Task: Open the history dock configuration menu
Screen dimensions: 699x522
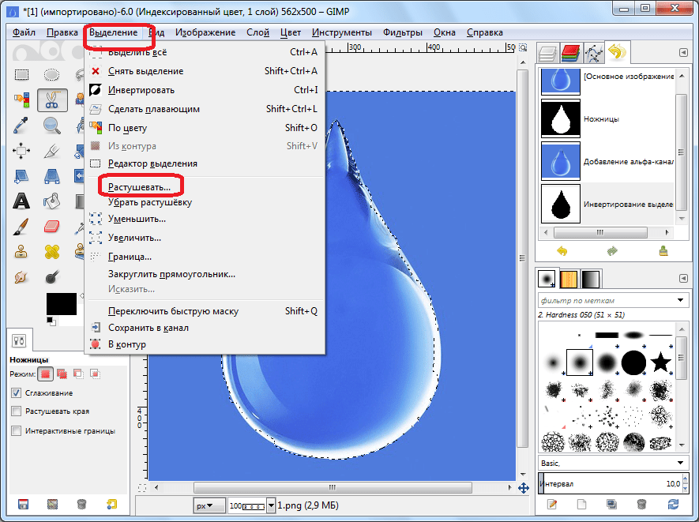Action: pos(683,53)
